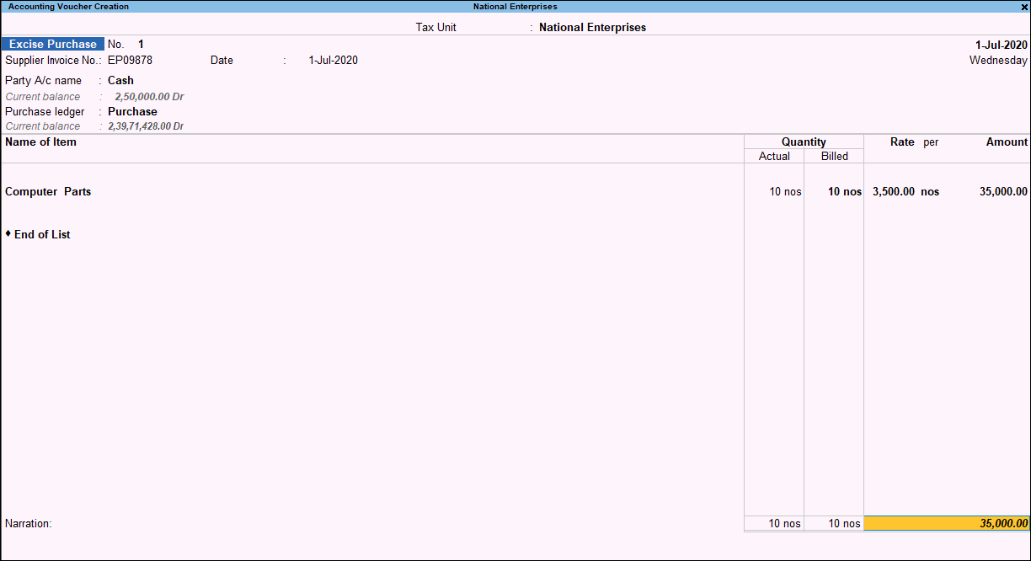Select the highlighted Amount 35,000.00 cell

(1002, 191)
